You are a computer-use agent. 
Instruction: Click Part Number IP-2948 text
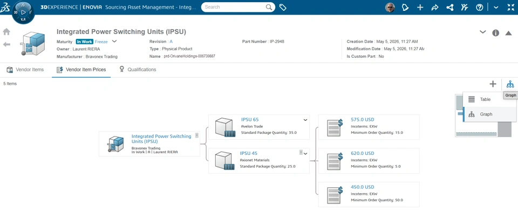pyautogui.click(x=263, y=42)
